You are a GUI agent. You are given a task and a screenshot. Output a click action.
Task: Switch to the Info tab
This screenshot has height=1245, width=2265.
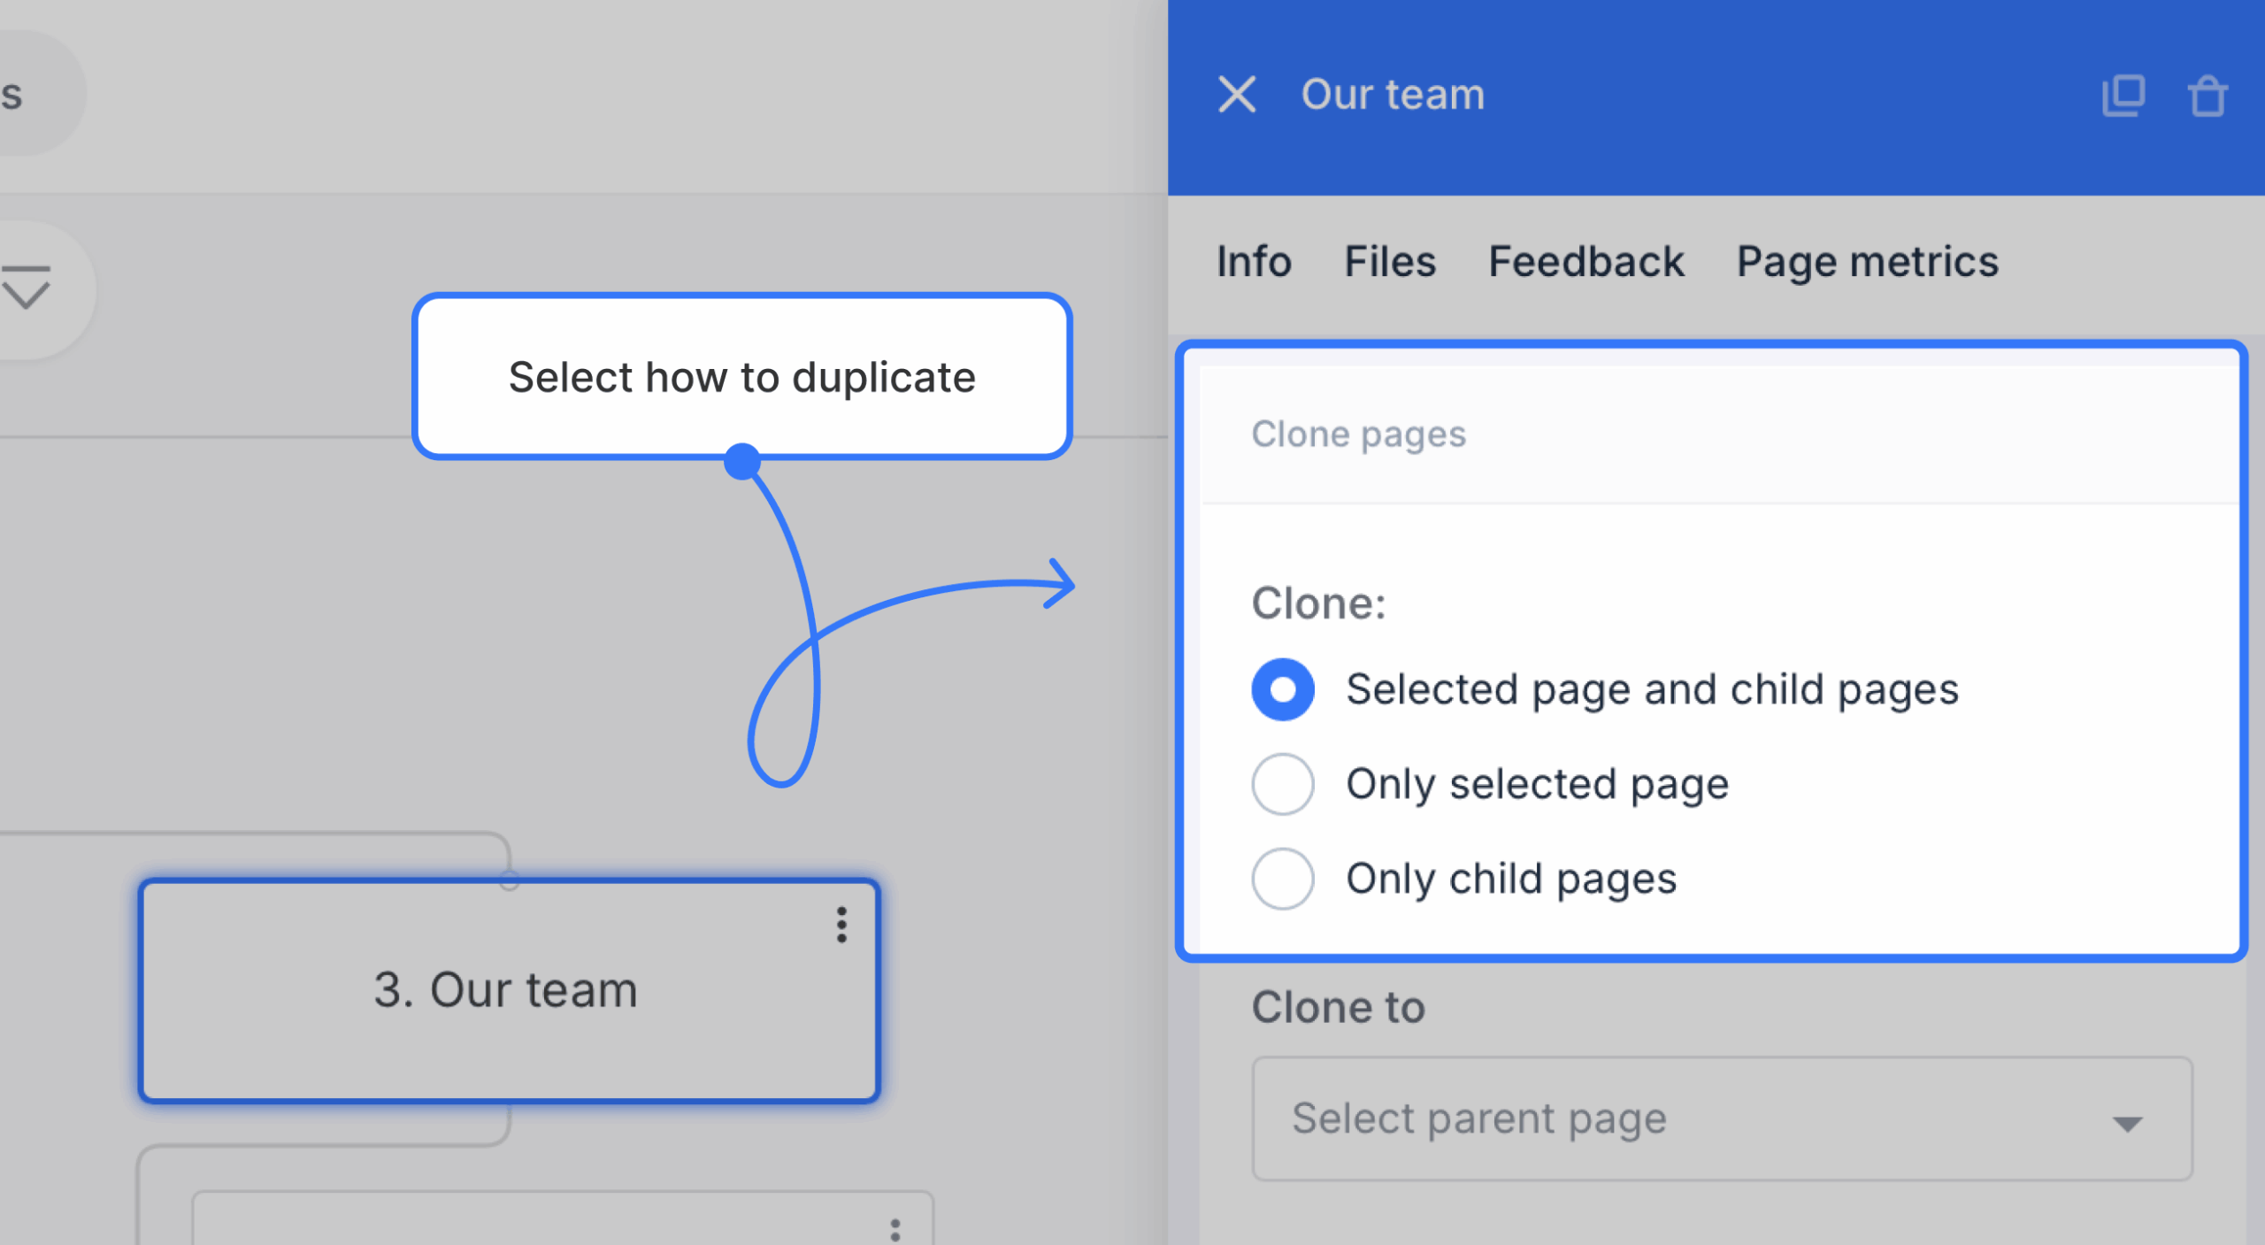1254,262
